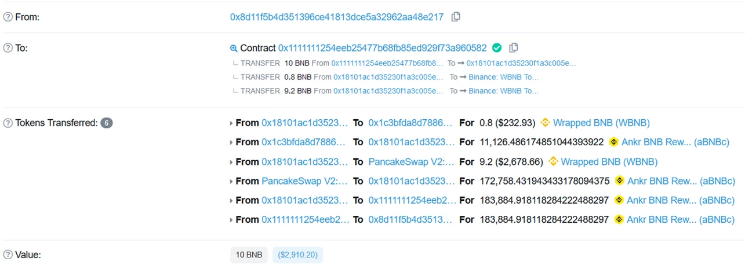
Task: Click the magnifier icon before Contract
Action: 234,48
